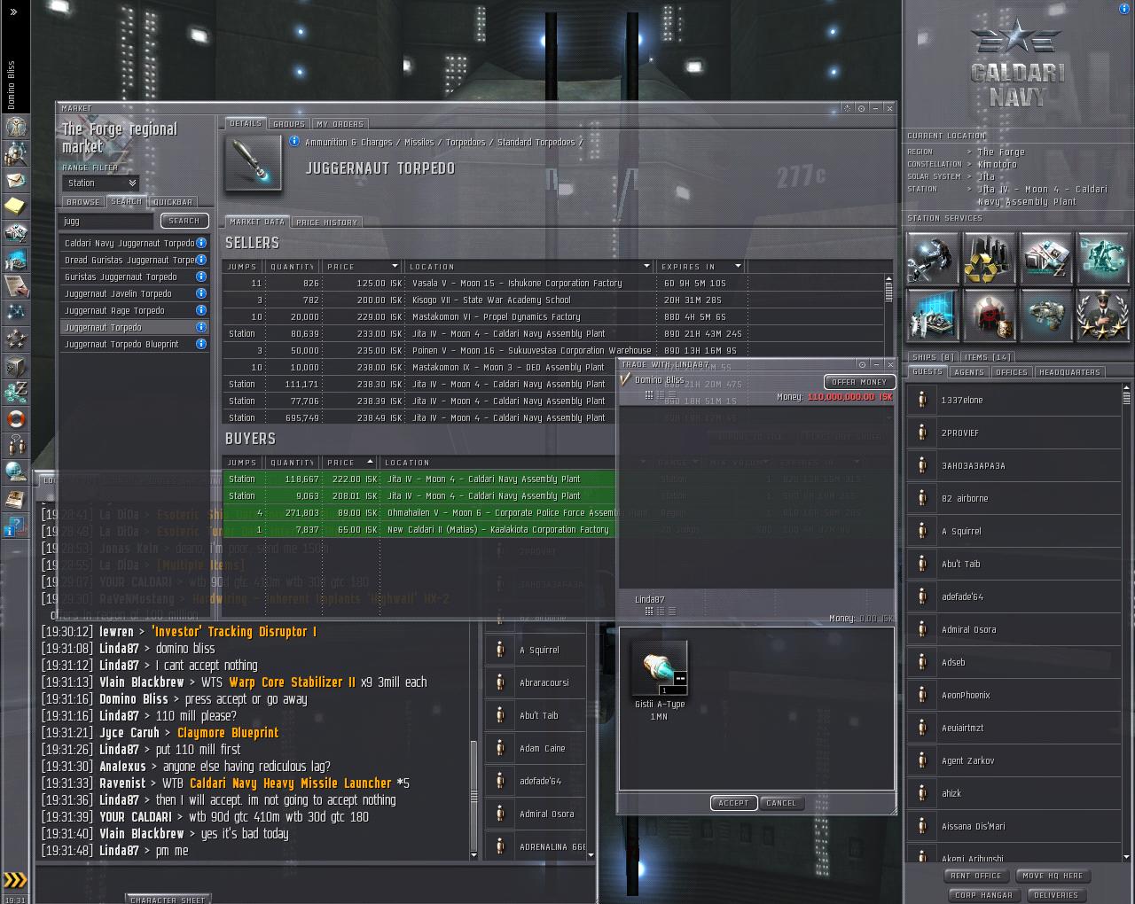Open the teal Fitting station service
1135x904 pixels.
pyautogui.click(x=1102, y=258)
